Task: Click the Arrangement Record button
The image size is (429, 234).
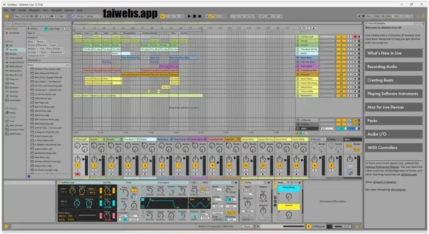Action: click(x=200, y=16)
